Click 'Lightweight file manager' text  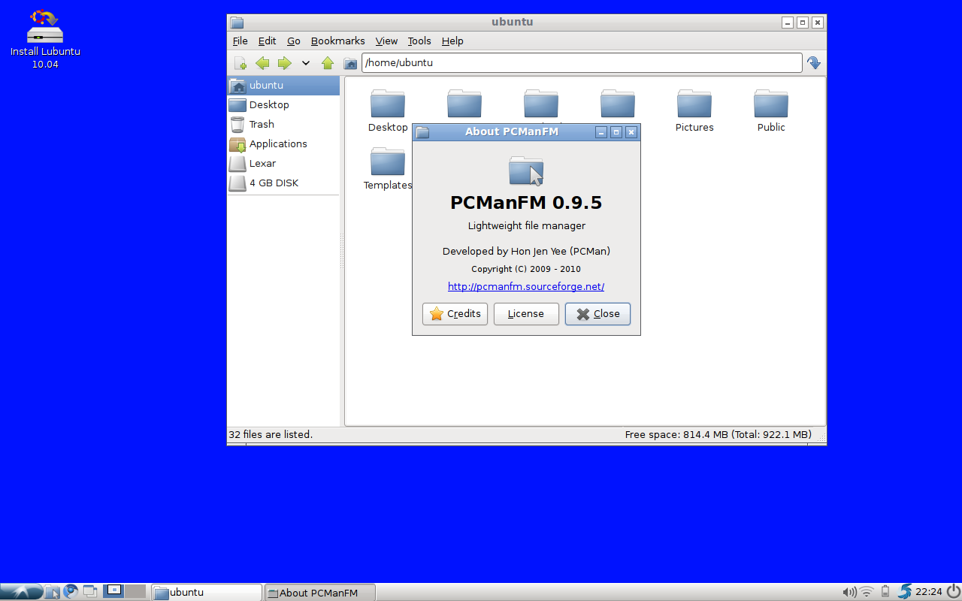pos(526,225)
